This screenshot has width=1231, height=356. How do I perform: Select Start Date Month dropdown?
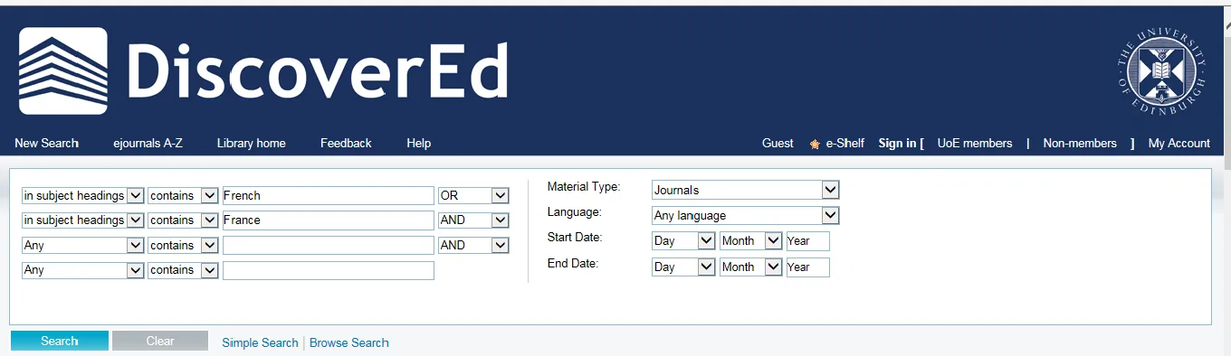pos(751,241)
